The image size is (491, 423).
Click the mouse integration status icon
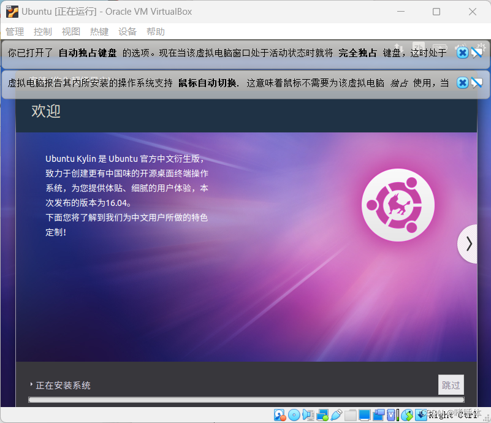(407, 415)
